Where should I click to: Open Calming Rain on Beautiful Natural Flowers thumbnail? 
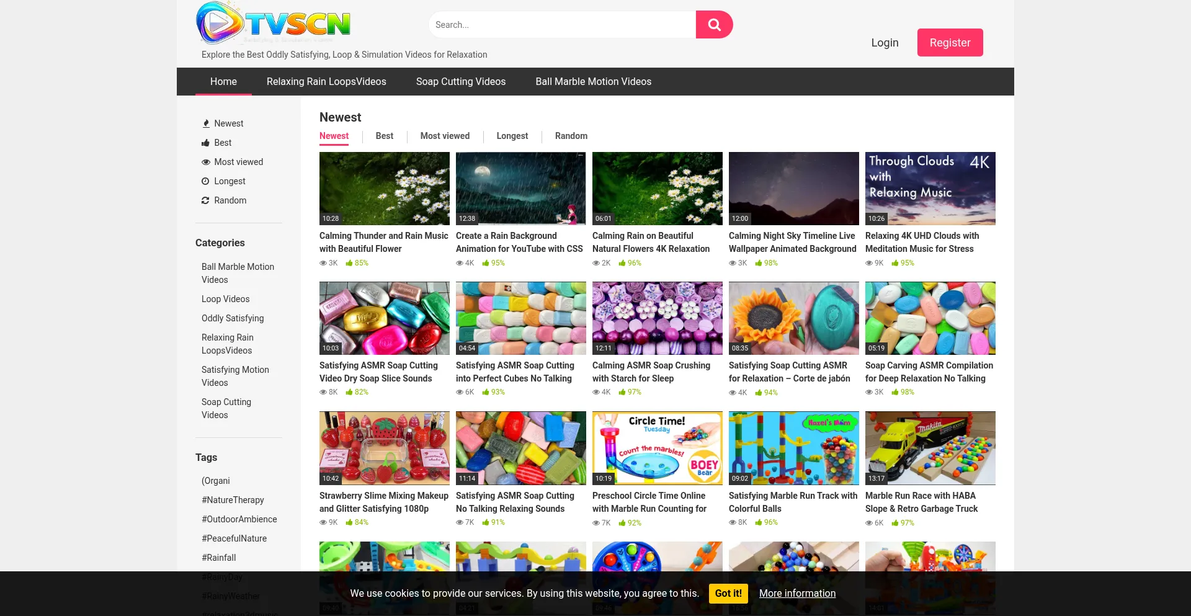pyautogui.click(x=658, y=189)
